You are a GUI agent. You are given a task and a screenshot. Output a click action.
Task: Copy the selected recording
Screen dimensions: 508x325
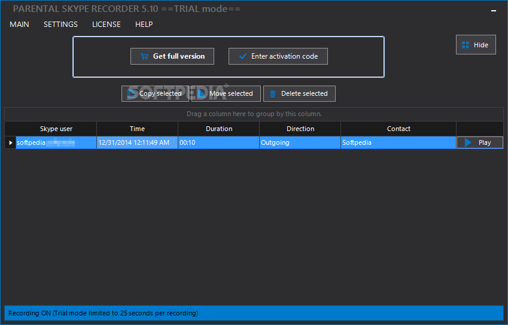click(x=155, y=93)
